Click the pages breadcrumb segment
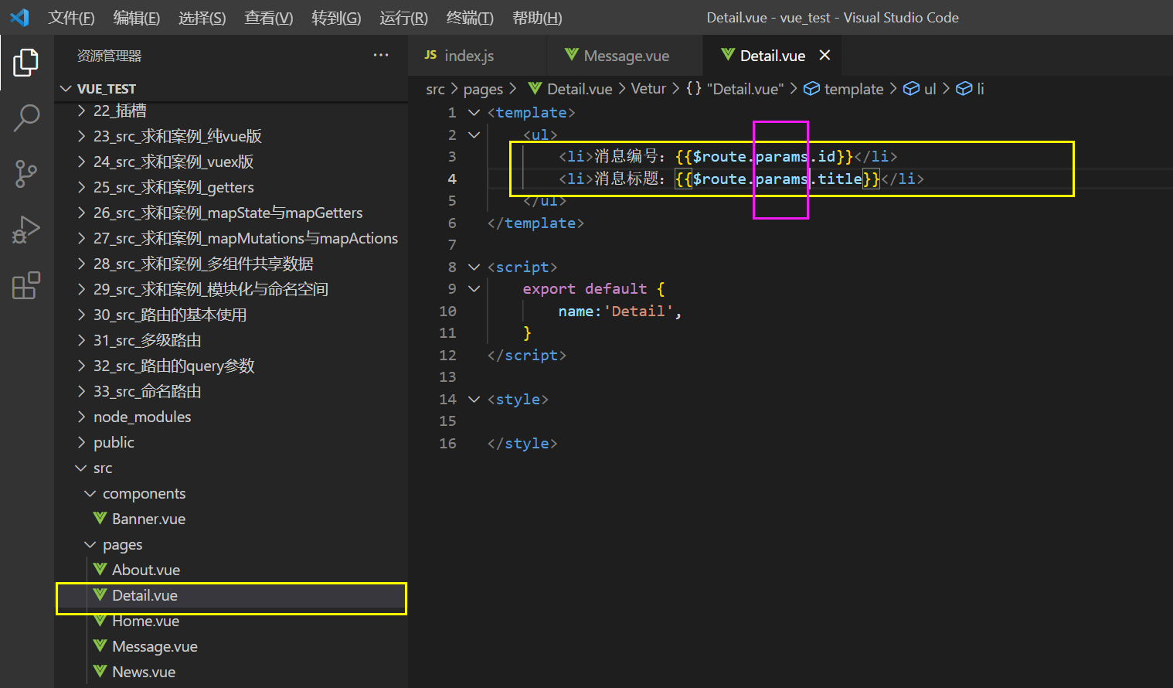 point(483,89)
